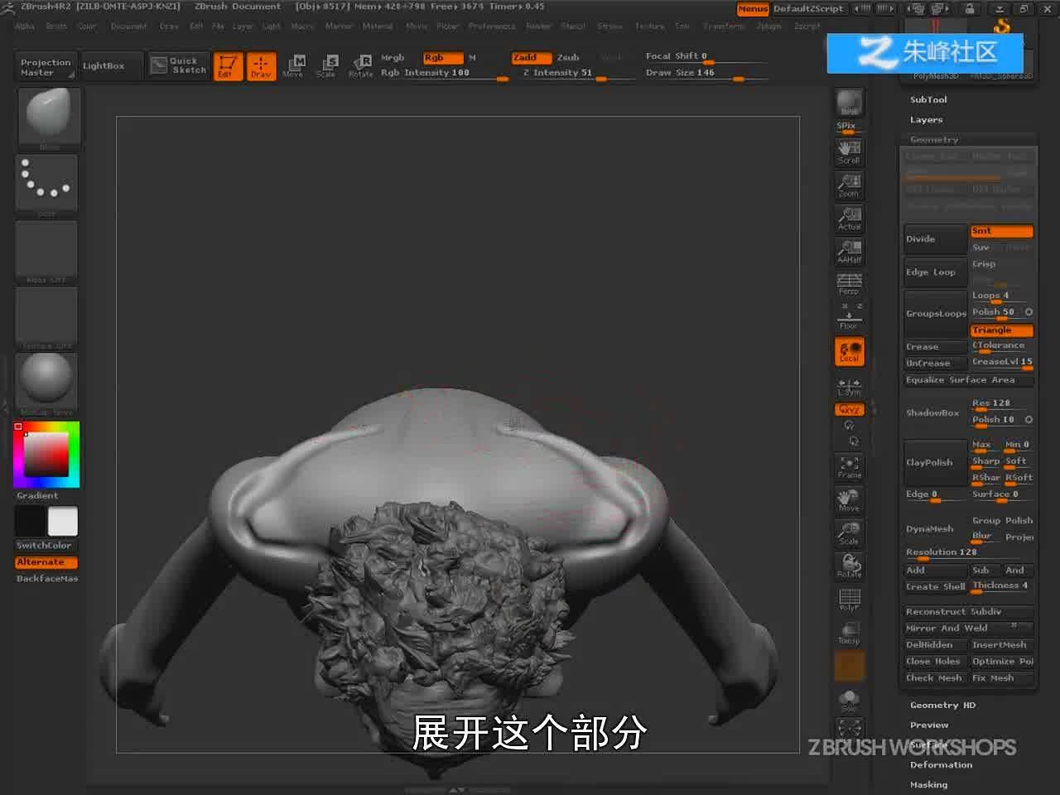
Task: Select the Edit mode icon
Action: (227, 65)
